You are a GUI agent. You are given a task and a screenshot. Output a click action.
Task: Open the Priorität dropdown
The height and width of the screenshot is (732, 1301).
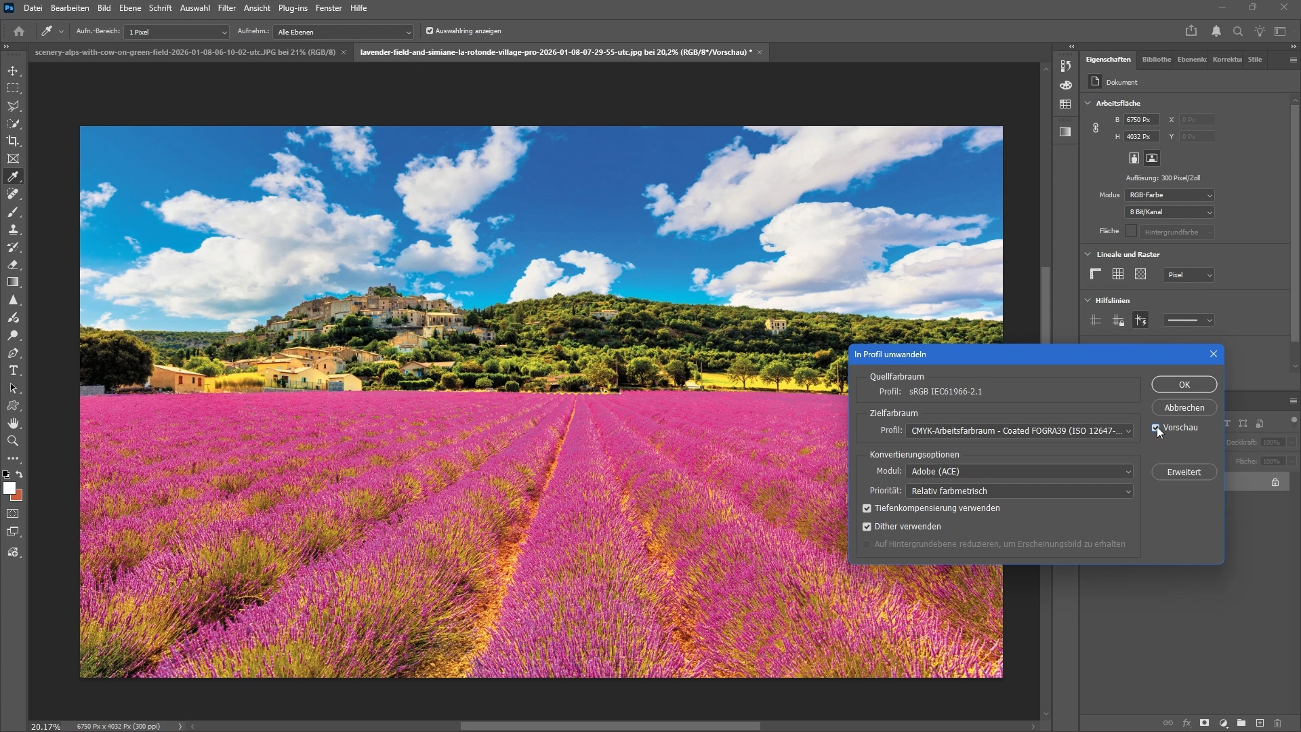[x=1018, y=491]
